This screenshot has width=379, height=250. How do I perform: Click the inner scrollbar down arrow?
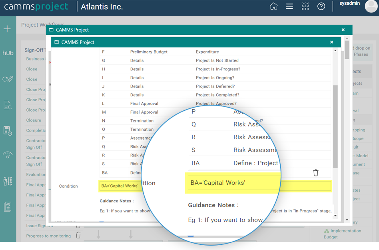click(335, 216)
